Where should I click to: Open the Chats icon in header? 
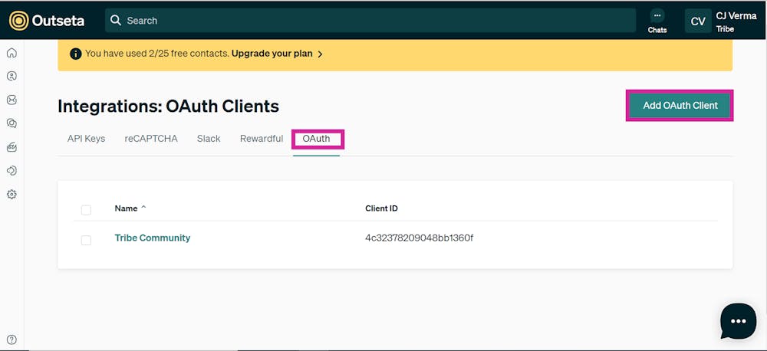657,21
